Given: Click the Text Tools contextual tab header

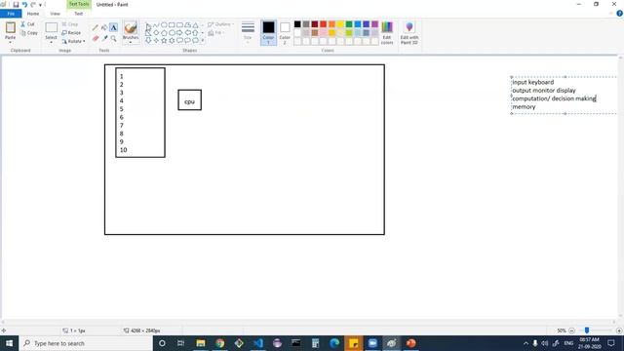Looking at the screenshot, I should click(79, 4).
